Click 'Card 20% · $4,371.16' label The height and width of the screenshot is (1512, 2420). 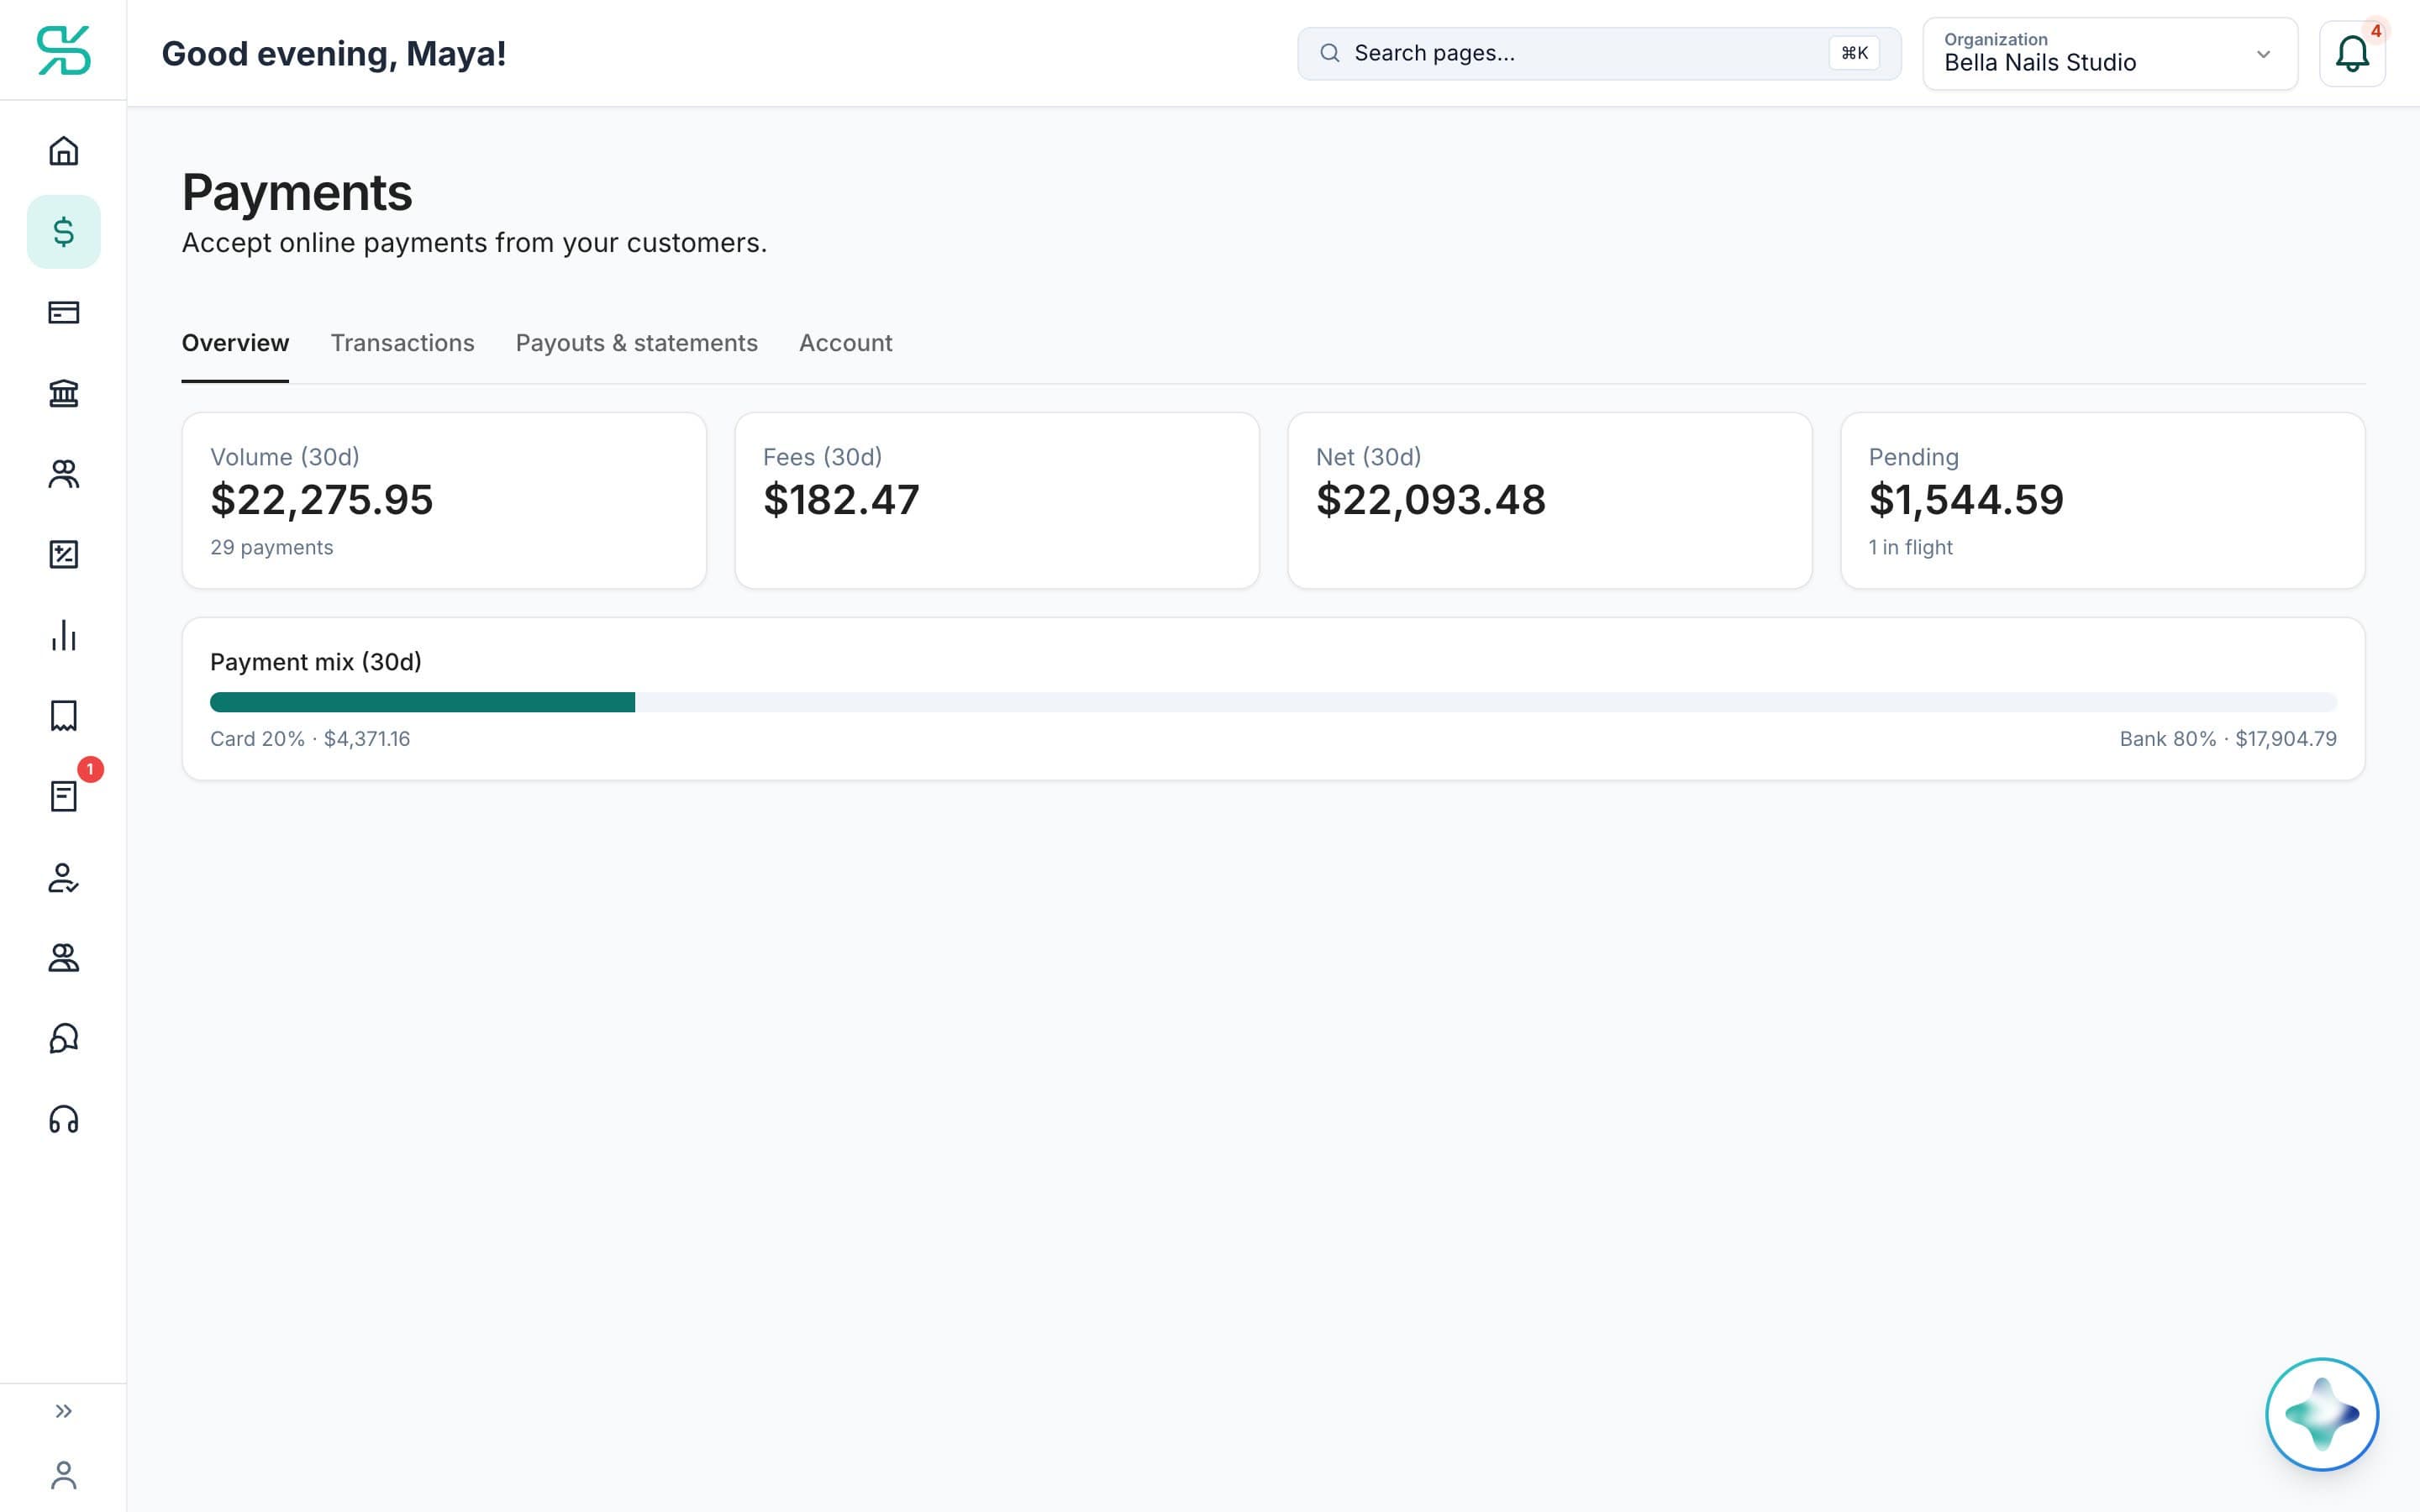[310, 739]
